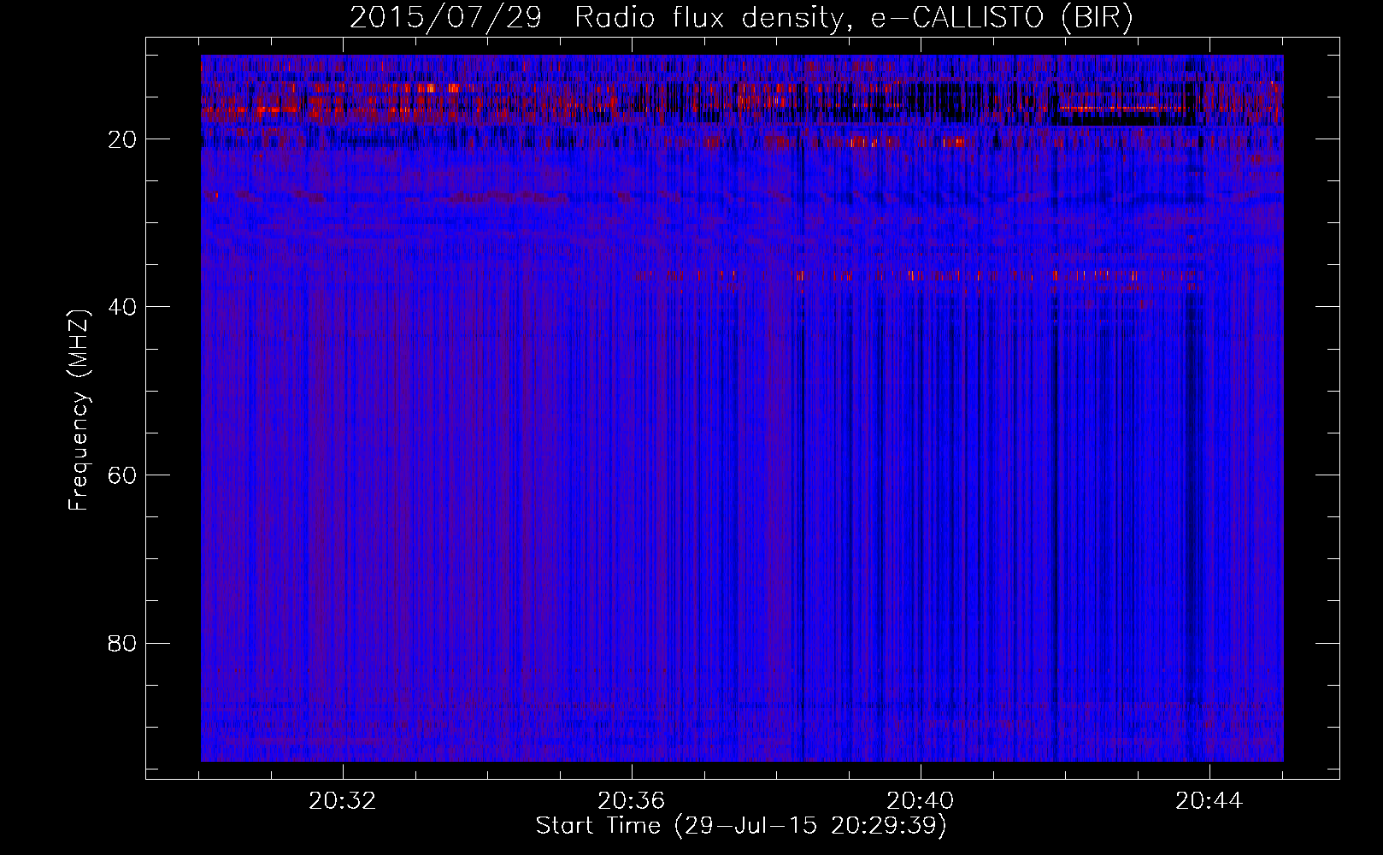Click the "Start Time (29-Jul-15 20:29:39)" label
The image size is (1383, 855).
pyautogui.click(x=741, y=826)
